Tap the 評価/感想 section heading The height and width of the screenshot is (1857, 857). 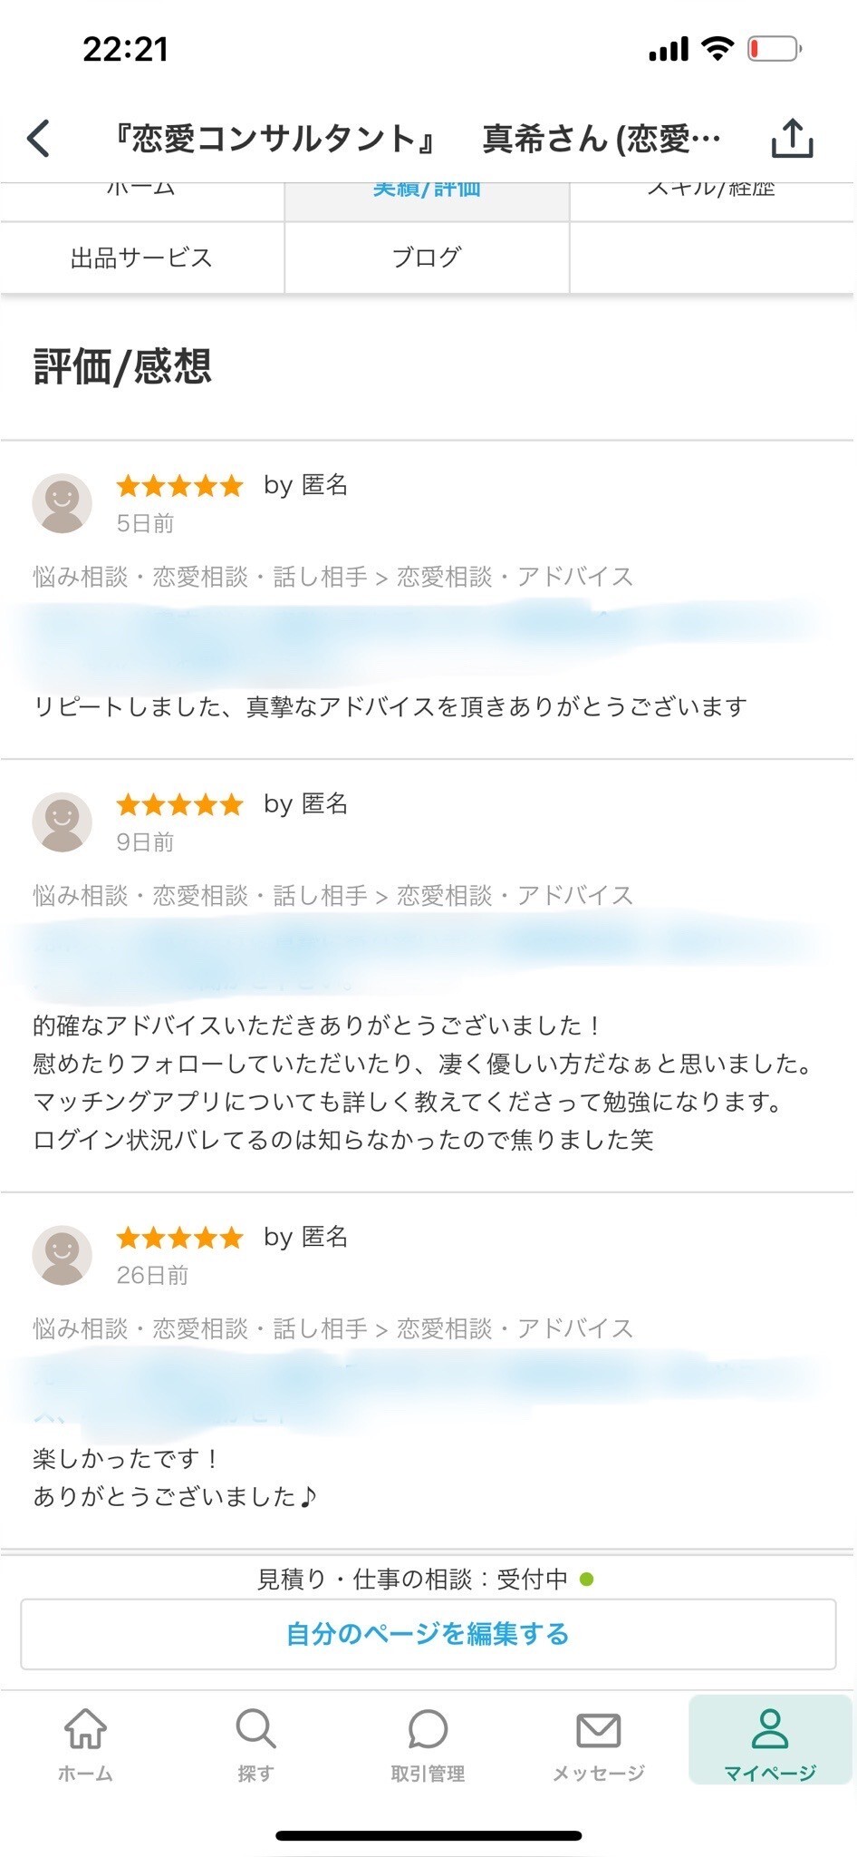122,367
